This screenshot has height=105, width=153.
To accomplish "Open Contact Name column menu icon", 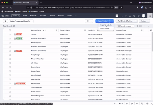I will click(x=57, y=30).
